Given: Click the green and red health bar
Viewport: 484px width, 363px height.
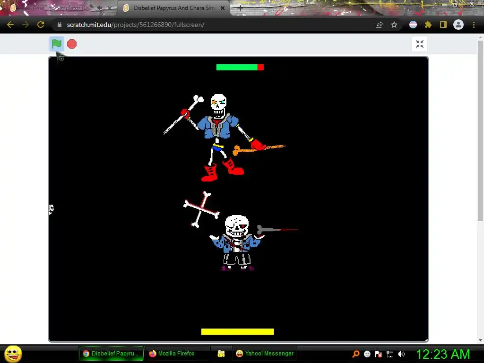Looking at the screenshot, I should coord(240,67).
